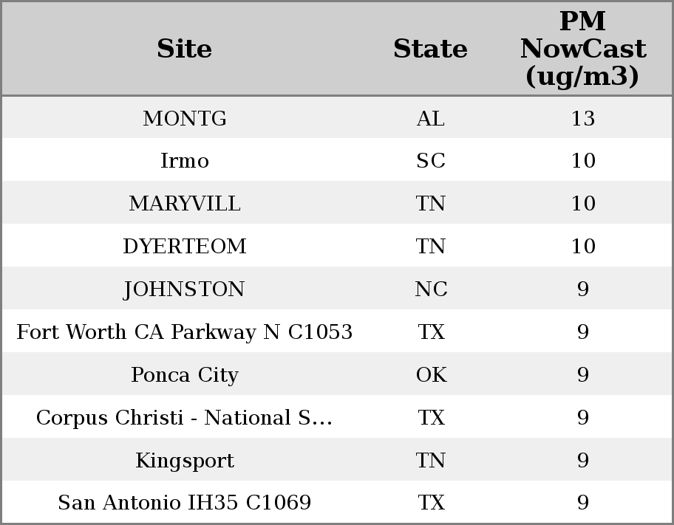
Task: Click Kingsport's PM NowCast value
Action: (582, 461)
